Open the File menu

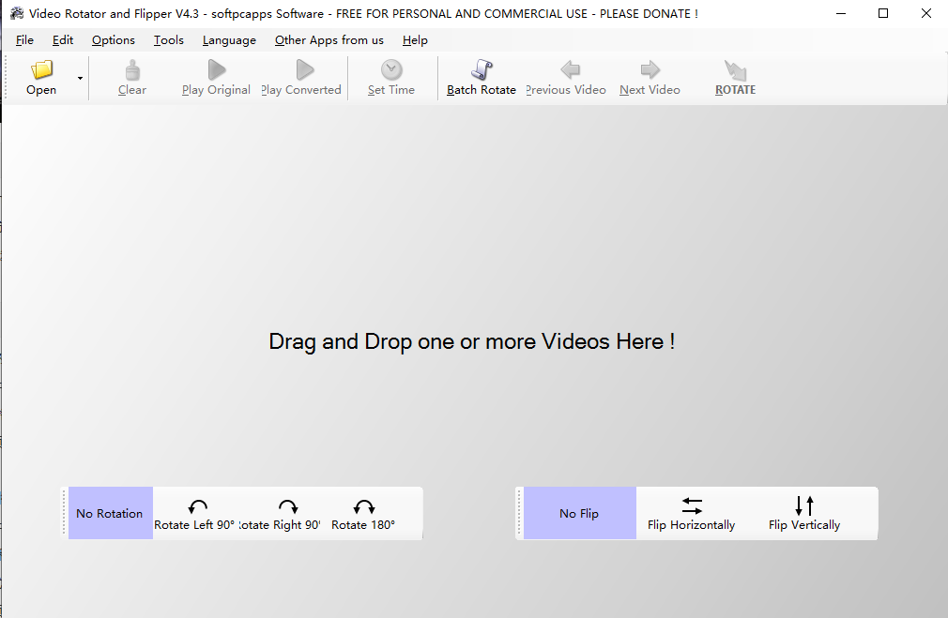point(24,40)
